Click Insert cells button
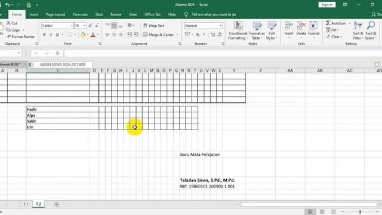382x215 pixels. coord(289,30)
